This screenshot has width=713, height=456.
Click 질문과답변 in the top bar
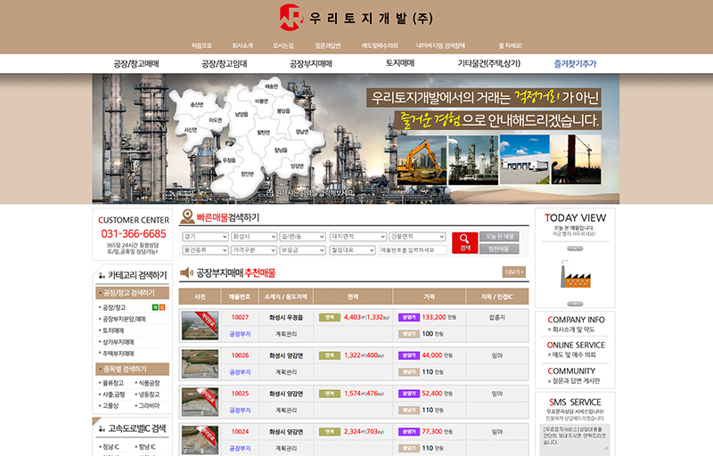[x=327, y=45]
